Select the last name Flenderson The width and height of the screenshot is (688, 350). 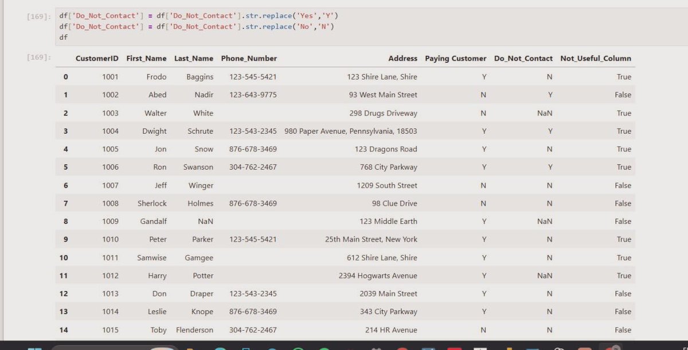(194, 330)
